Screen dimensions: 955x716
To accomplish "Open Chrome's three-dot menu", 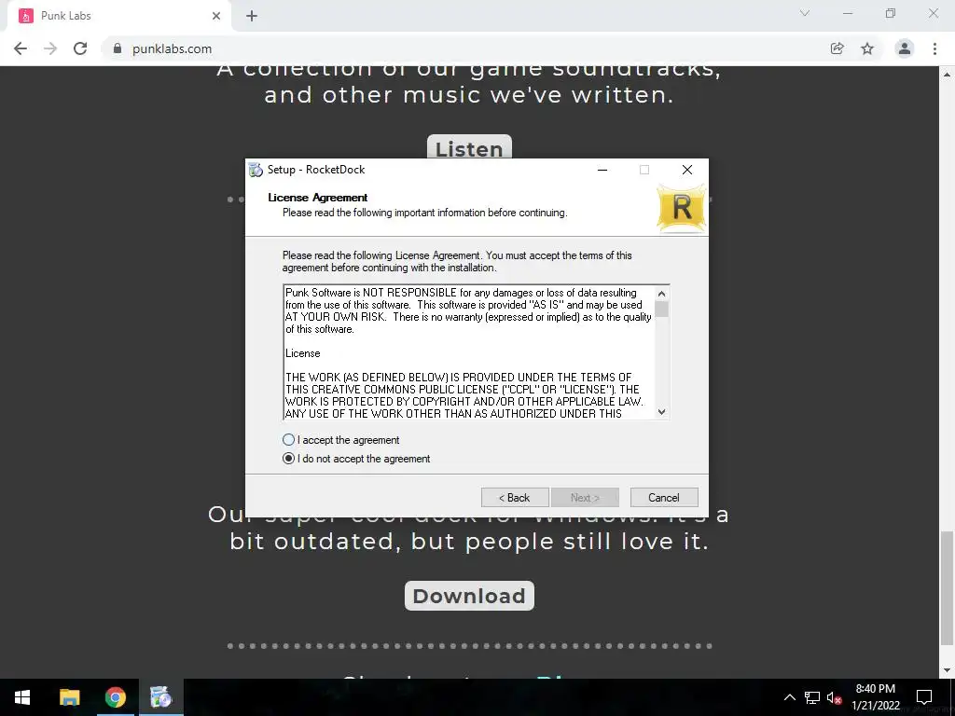I will click(x=934, y=48).
